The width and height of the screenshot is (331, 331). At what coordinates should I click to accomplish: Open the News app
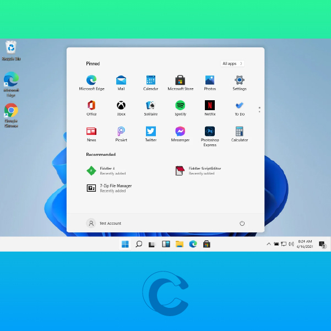[91, 134]
